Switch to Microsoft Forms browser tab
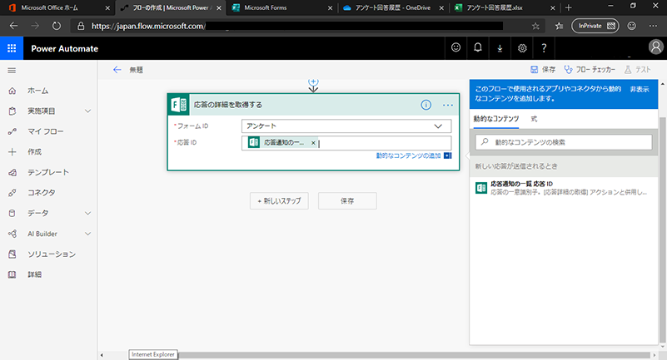Image resolution: width=667 pixels, height=360 pixels. tap(266, 7)
